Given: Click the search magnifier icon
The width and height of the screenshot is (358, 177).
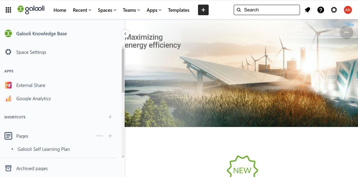Looking at the screenshot, I should click(x=239, y=10).
